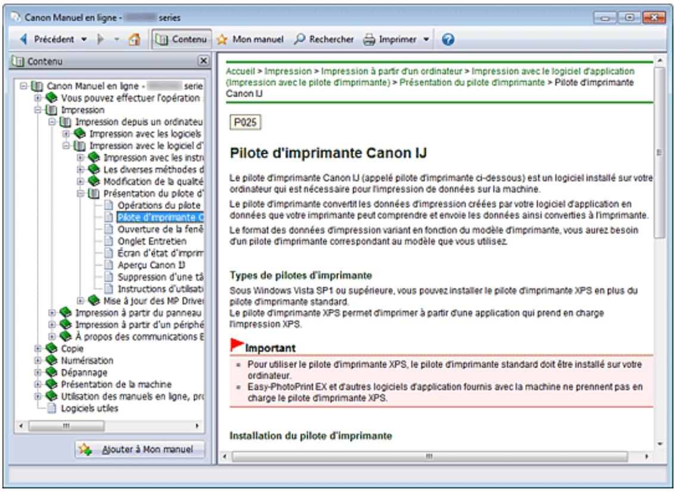Click the Installation du pilote d'imprimante heading
This screenshot has height=492, width=674.
pos(311,435)
